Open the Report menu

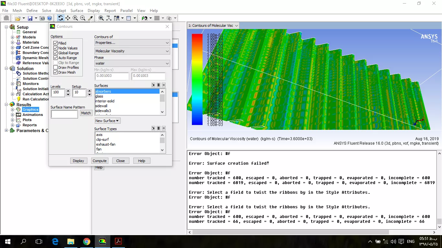click(110, 11)
